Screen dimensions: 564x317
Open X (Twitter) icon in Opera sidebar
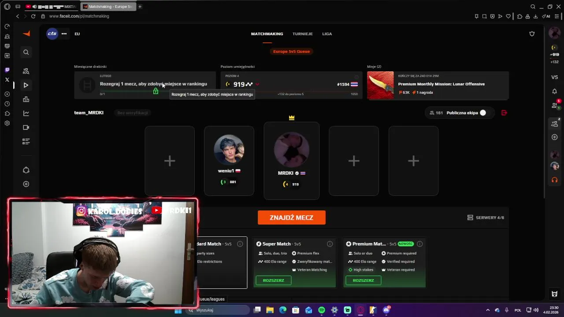(x=7, y=80)
